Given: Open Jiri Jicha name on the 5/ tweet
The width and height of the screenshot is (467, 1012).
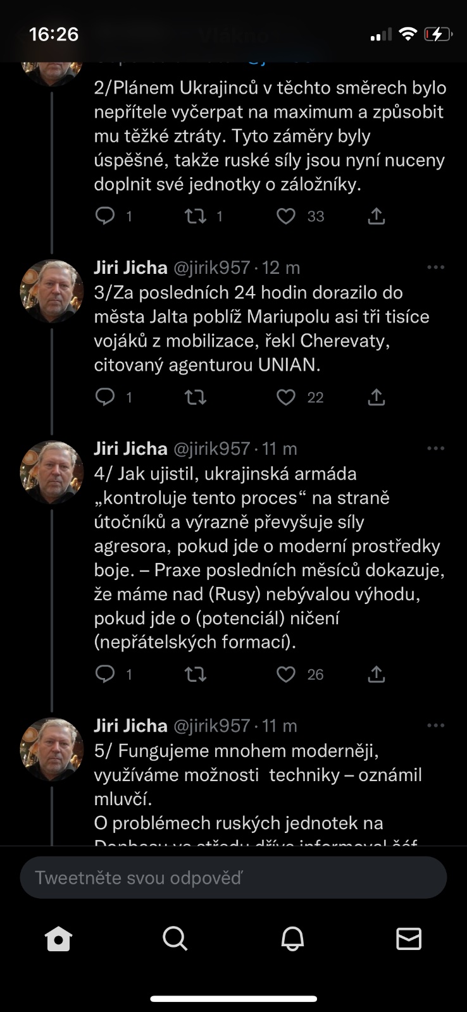Looking at the screenshot, I should click(130, 725).
